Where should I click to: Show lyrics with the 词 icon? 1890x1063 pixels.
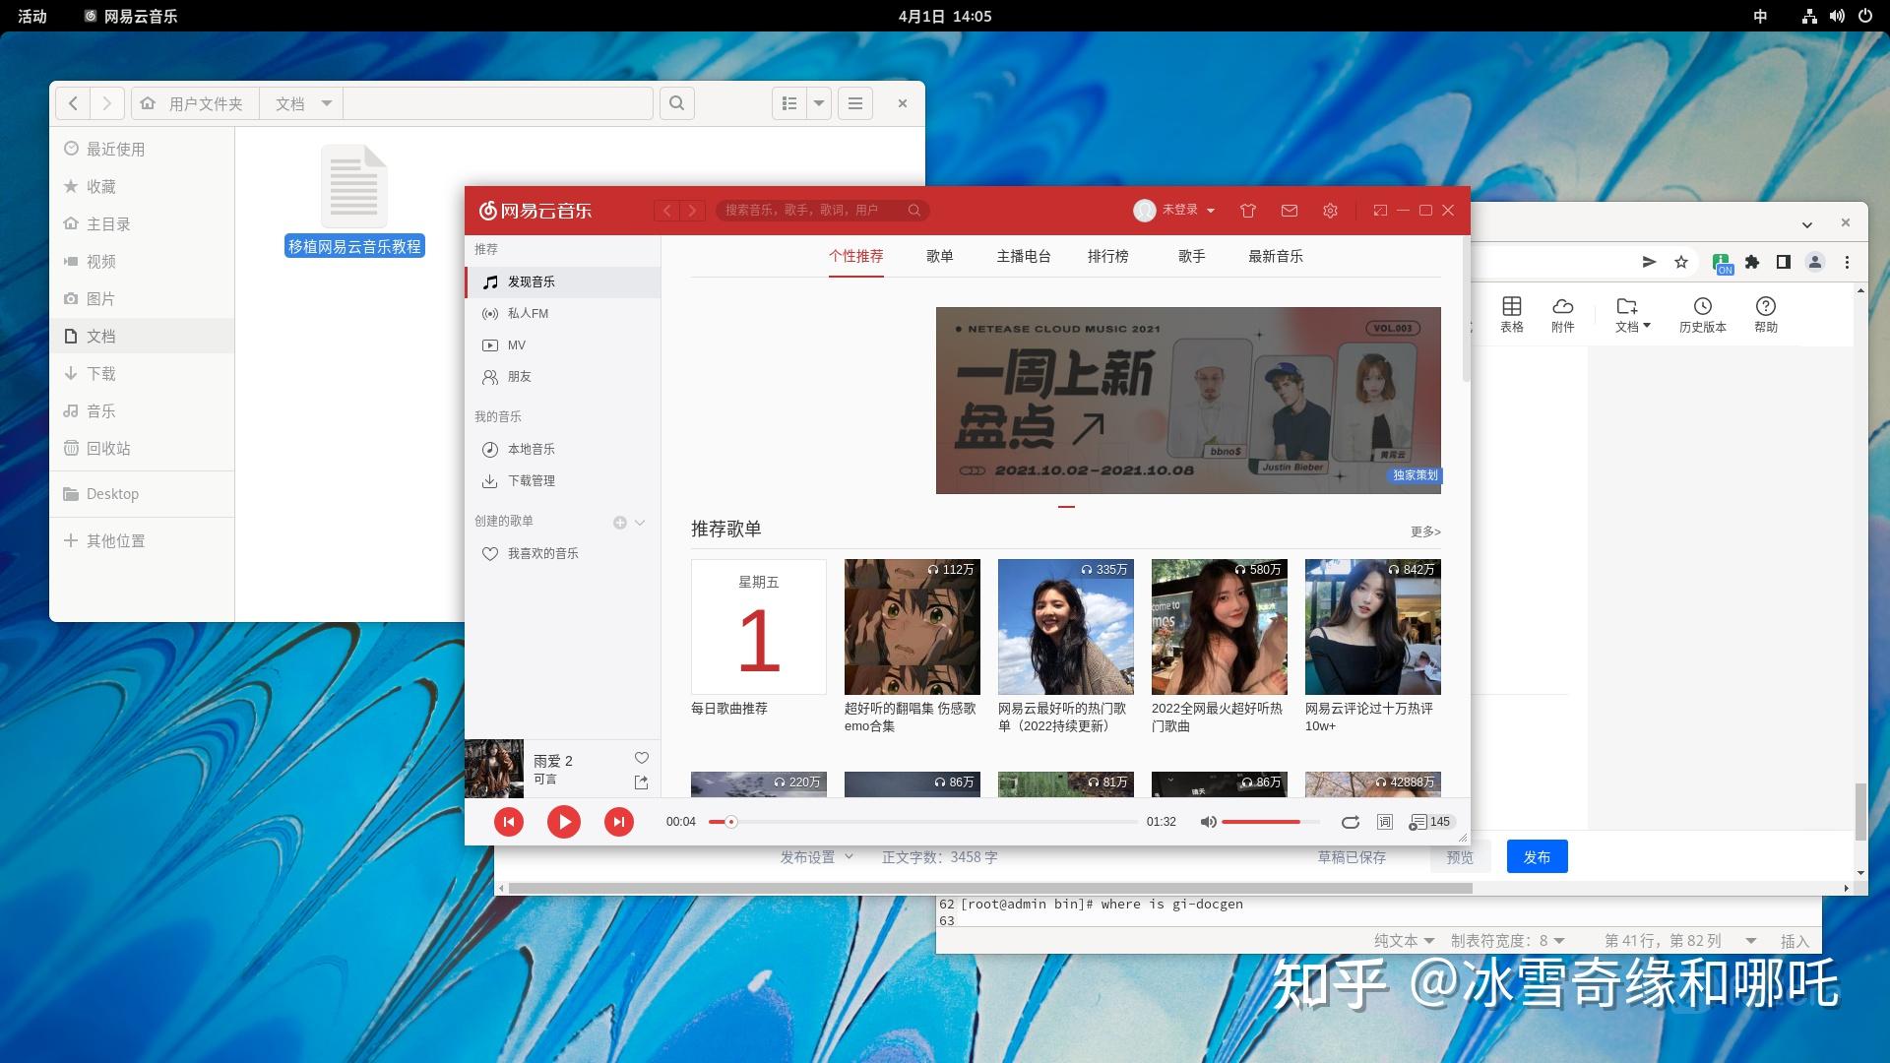pos(1385,822)
